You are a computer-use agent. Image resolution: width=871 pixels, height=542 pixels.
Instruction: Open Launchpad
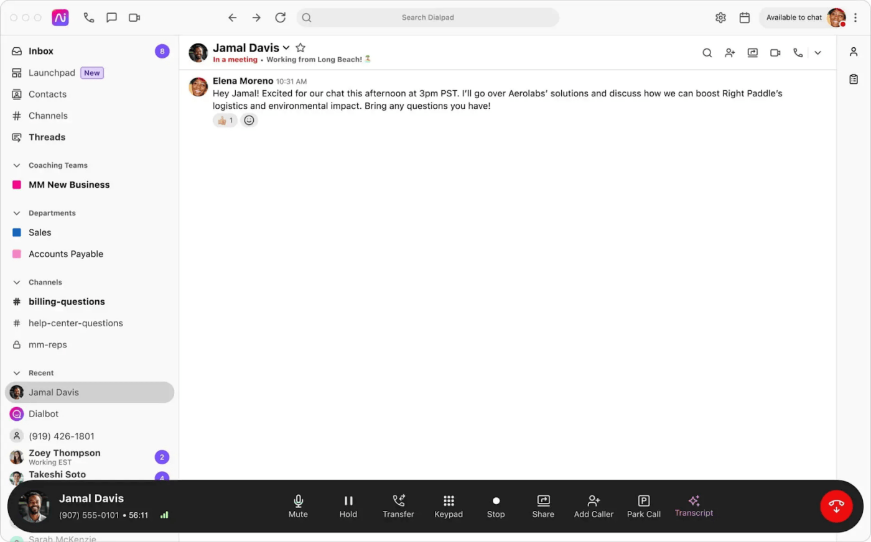coord(90,73)
